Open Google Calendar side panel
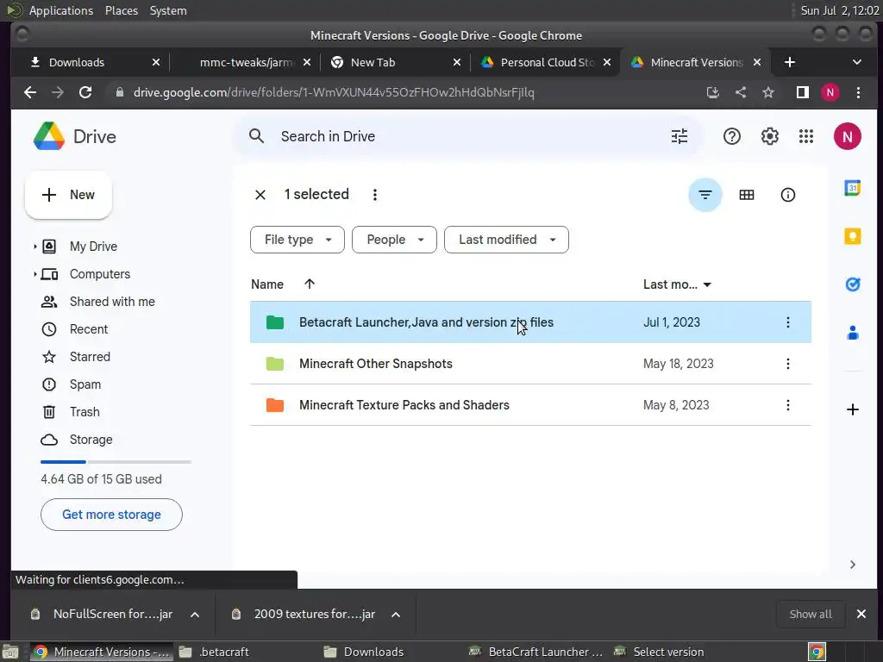Screen dimensions: 883x662 coord(852,188)
